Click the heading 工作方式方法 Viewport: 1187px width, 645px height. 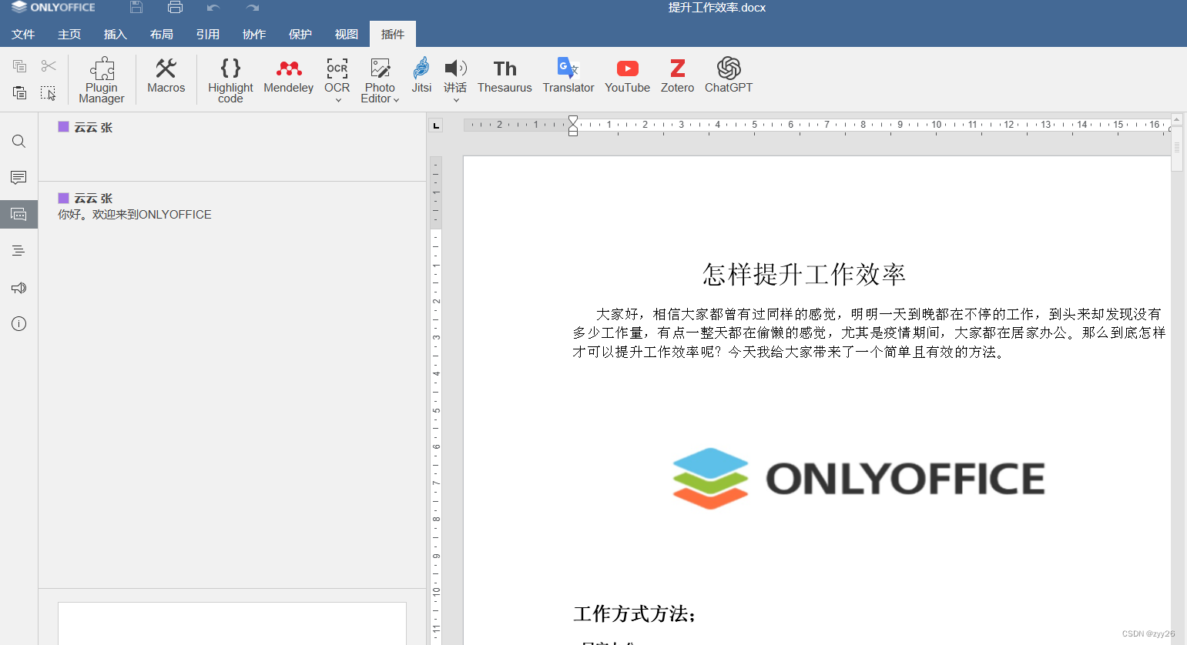(635, 613)
